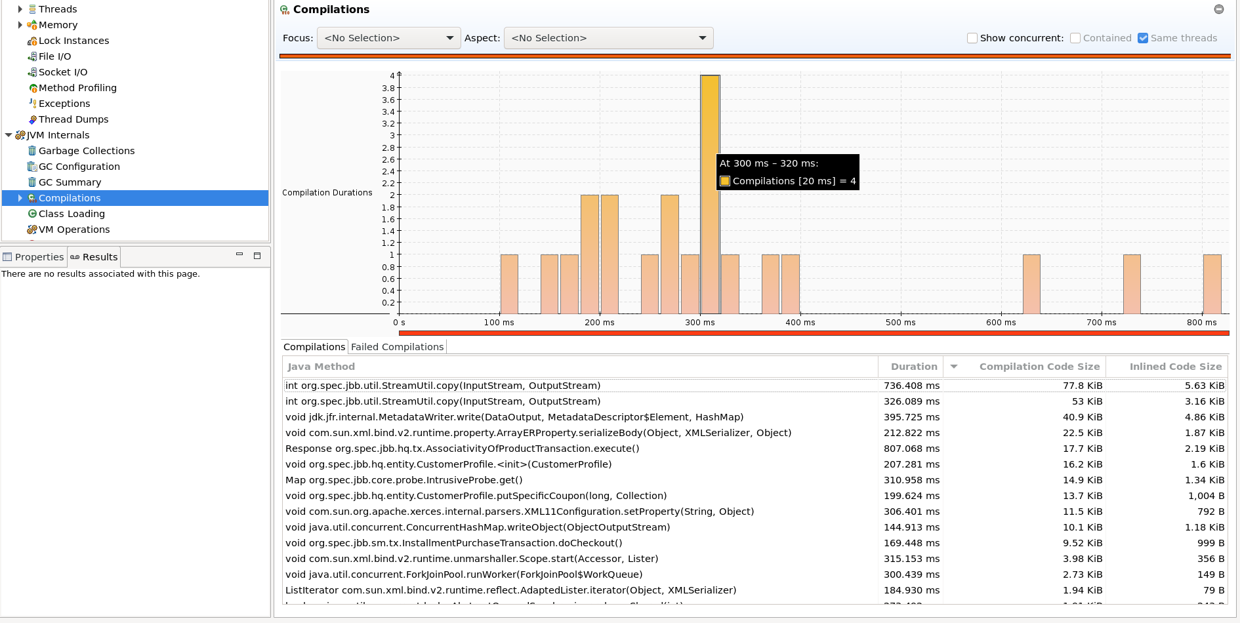Open the Results tab
Viewport: 1240px width, 623px height.
pyautogui.click(x=94, y=257)
